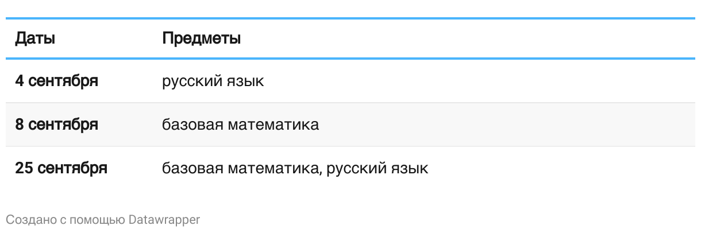Click the Предметы column header
The image size is (701, 233).
point(201,39)
